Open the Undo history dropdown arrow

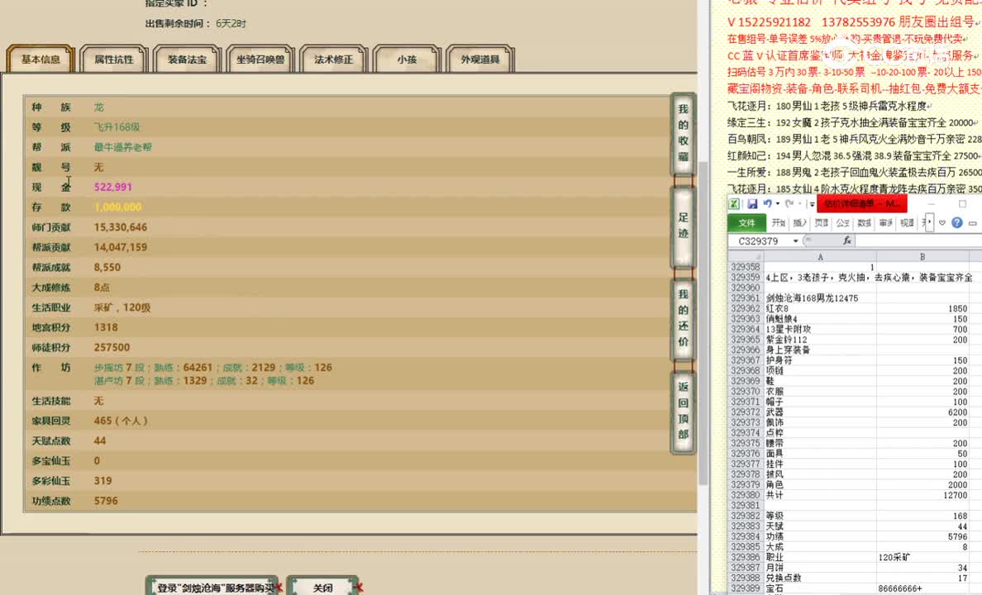777,203
